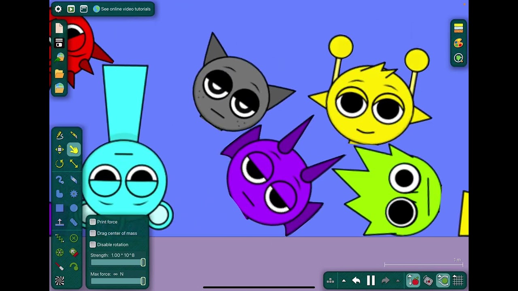Redo the last undone action
The width and height of the screenshot is (518, 291).
click(x=385, y=280)
